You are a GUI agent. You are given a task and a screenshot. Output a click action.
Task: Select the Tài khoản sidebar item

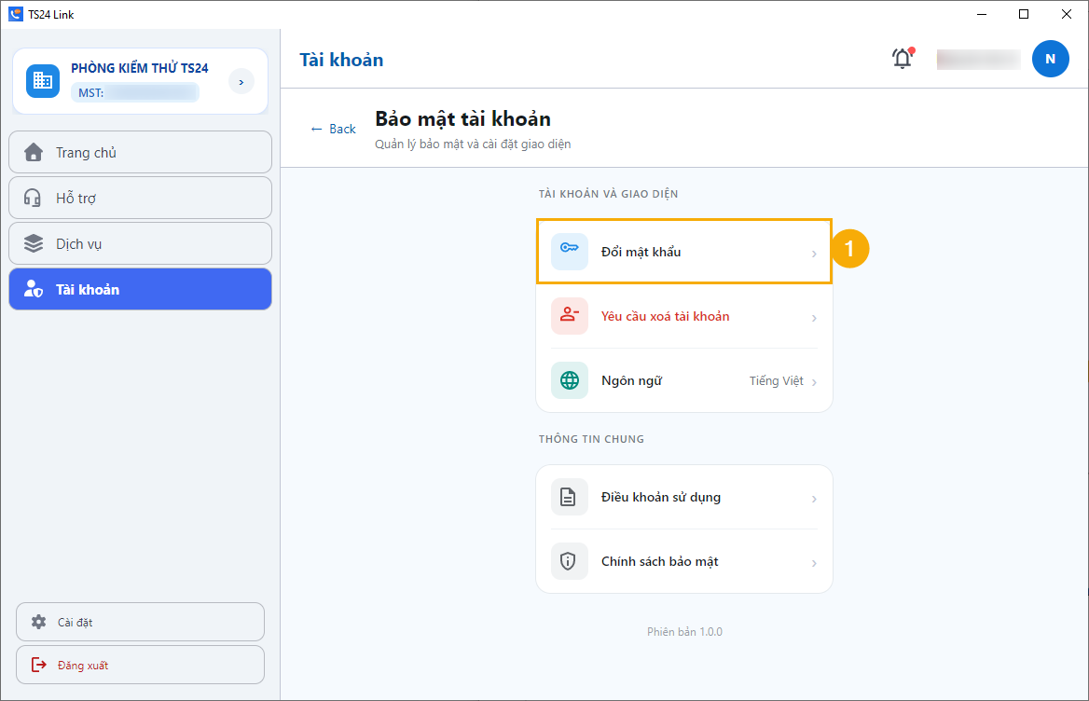pos(140,289)
